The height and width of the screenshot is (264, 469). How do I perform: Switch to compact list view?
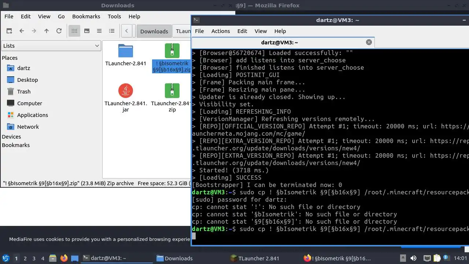click(x=99, y=31)
